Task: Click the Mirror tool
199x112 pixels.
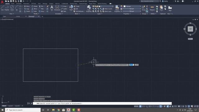Action: click(35, 9)
